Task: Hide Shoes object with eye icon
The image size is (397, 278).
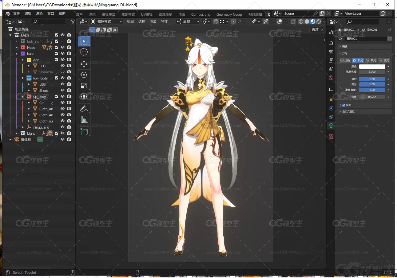Action: point(62,91)
